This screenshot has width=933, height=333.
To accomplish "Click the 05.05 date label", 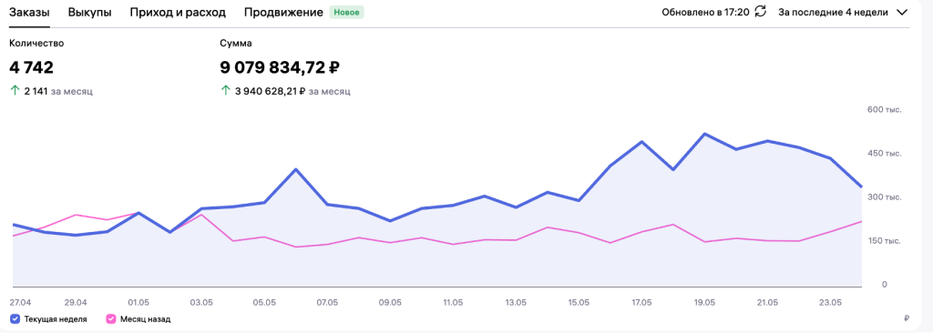I will point(264,302).
